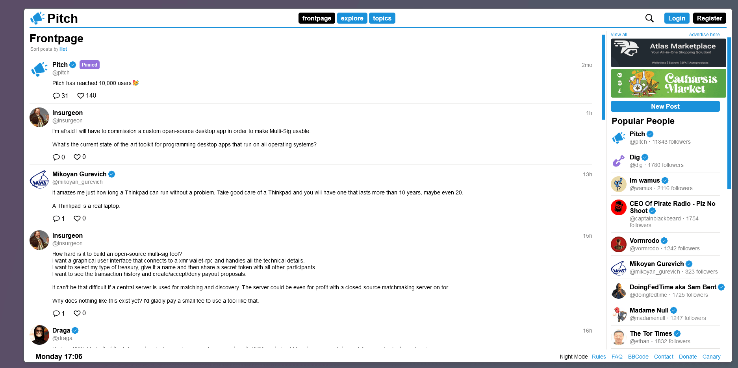
Task: Open comment bubble on Insurgeon's multi-sig tool post
Action: point(56,313)
